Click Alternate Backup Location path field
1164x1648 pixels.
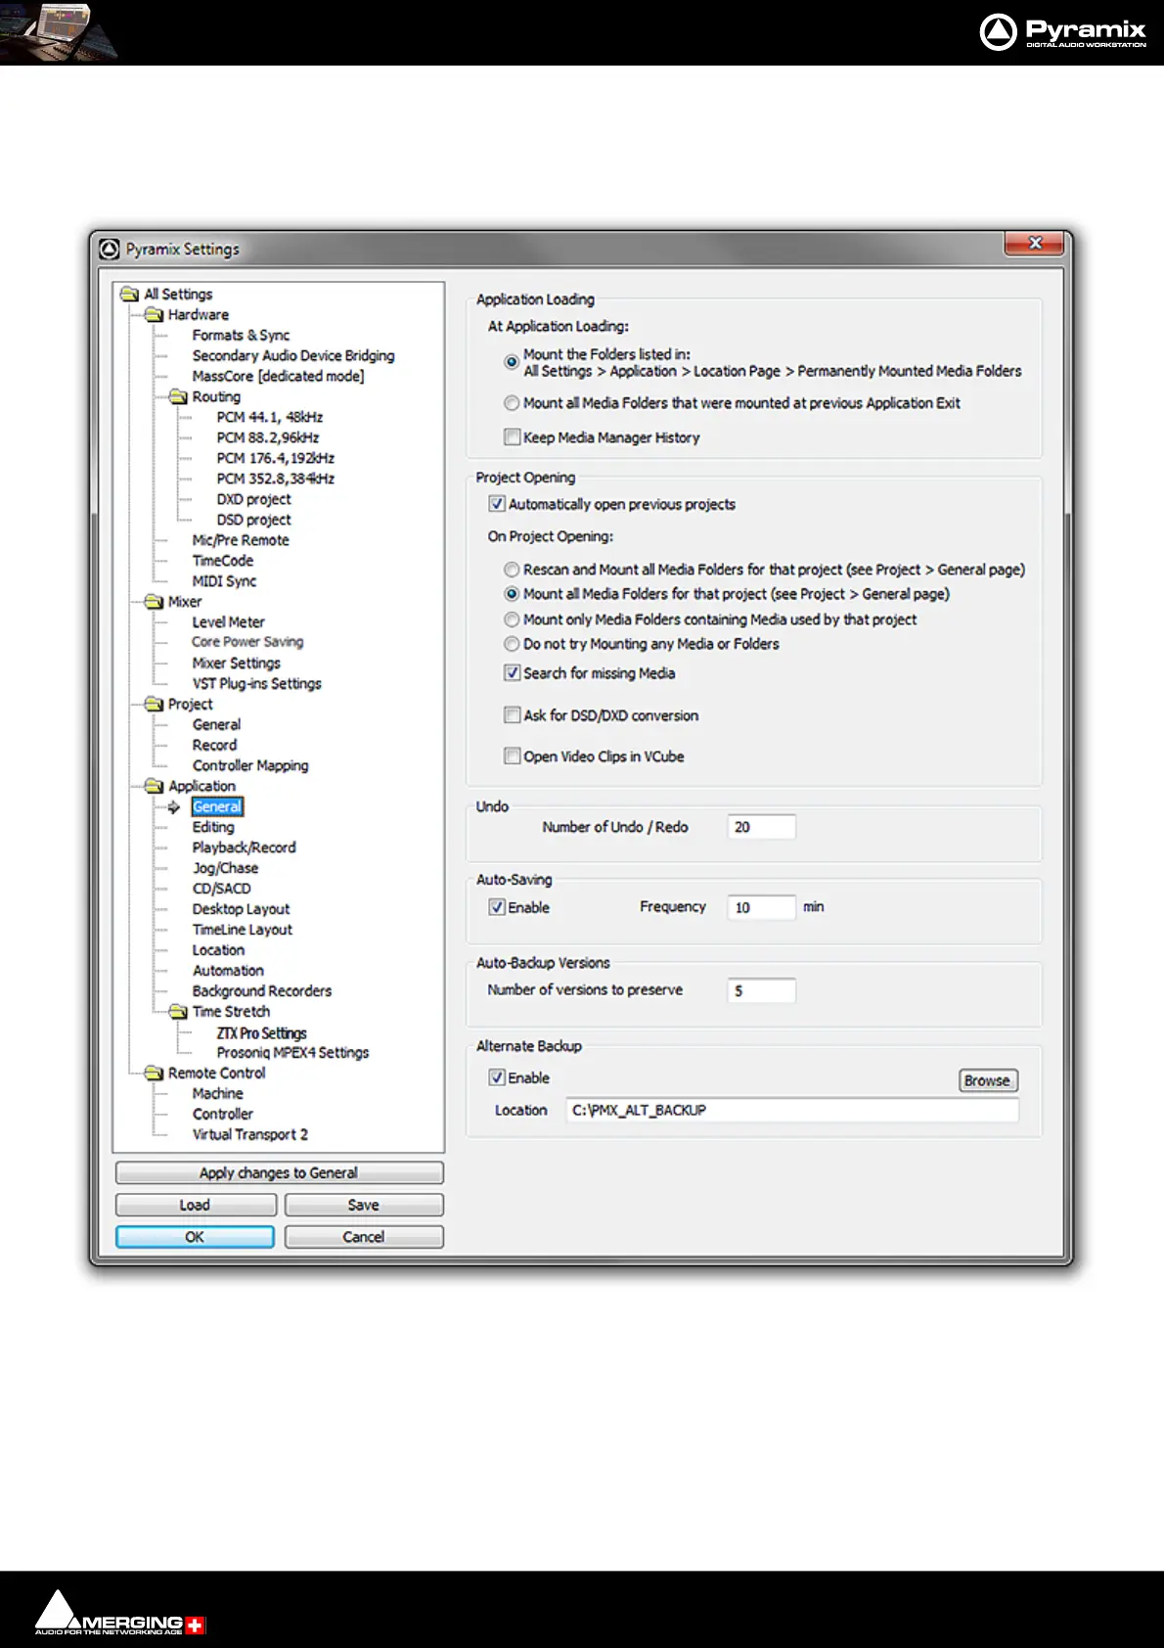(x=792, y=1110)
